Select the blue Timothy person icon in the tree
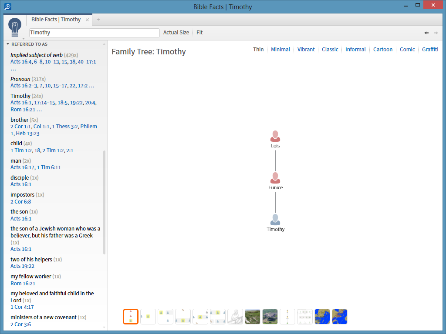 [x=275, y=220]
